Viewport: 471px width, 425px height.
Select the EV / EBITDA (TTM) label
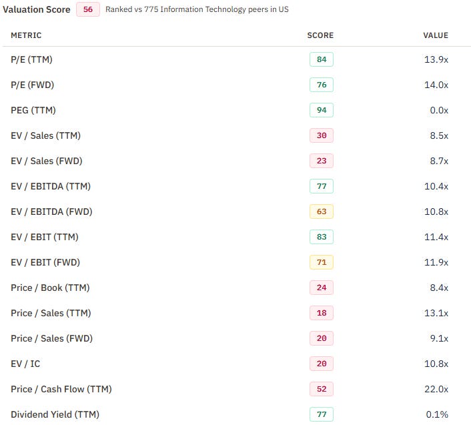click(x=51, y=187)
